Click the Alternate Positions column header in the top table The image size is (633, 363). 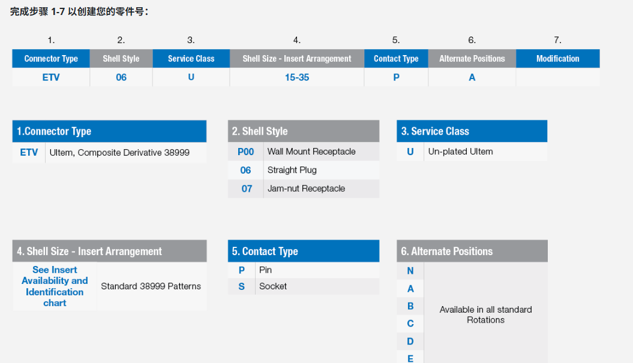click(x=472, y=59)
